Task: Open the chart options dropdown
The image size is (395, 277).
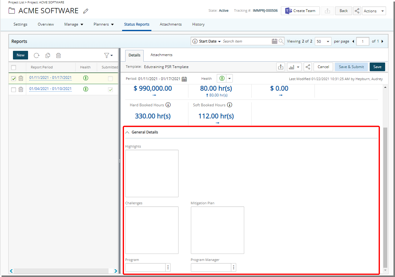Action: click(x=294, y=67)
